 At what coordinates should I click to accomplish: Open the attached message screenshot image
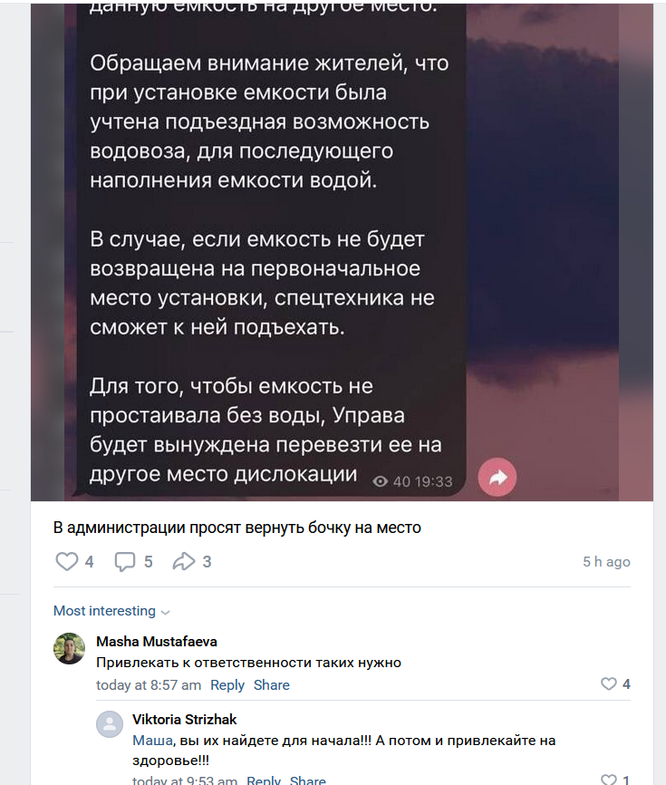tap(342, 252)
